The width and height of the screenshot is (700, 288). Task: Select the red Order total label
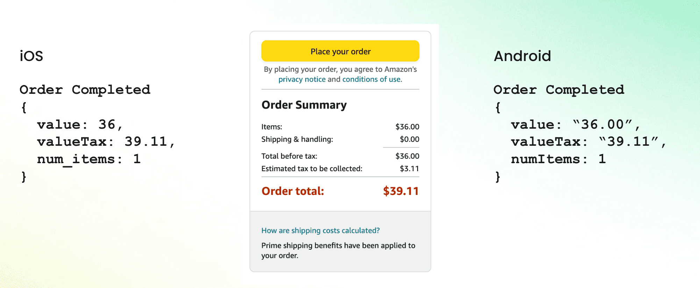[x=293, y=191]
